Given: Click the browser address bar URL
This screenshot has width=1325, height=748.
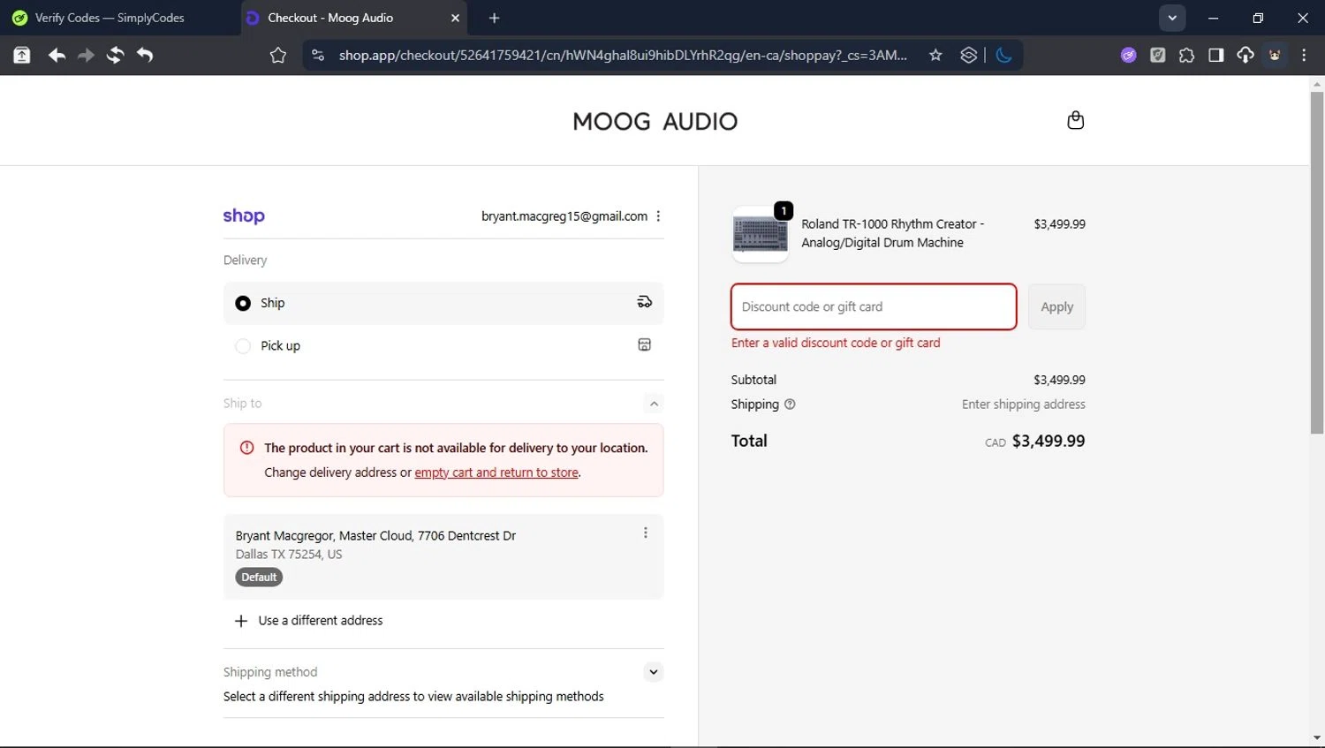Looking at the screenshot, I should click(623, 56).
